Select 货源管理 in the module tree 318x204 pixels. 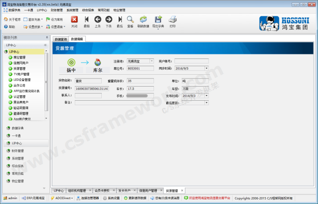point(20,68)
